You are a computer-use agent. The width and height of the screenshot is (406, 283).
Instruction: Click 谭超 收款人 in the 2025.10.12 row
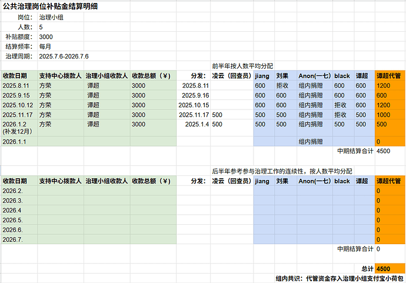(93, 105)
